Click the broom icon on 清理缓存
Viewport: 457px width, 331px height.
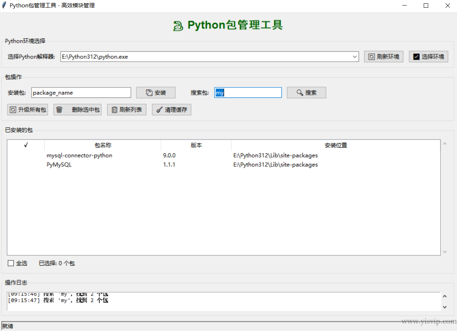159,110
